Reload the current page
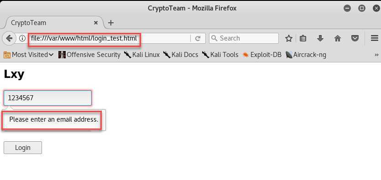 point(198,38)
